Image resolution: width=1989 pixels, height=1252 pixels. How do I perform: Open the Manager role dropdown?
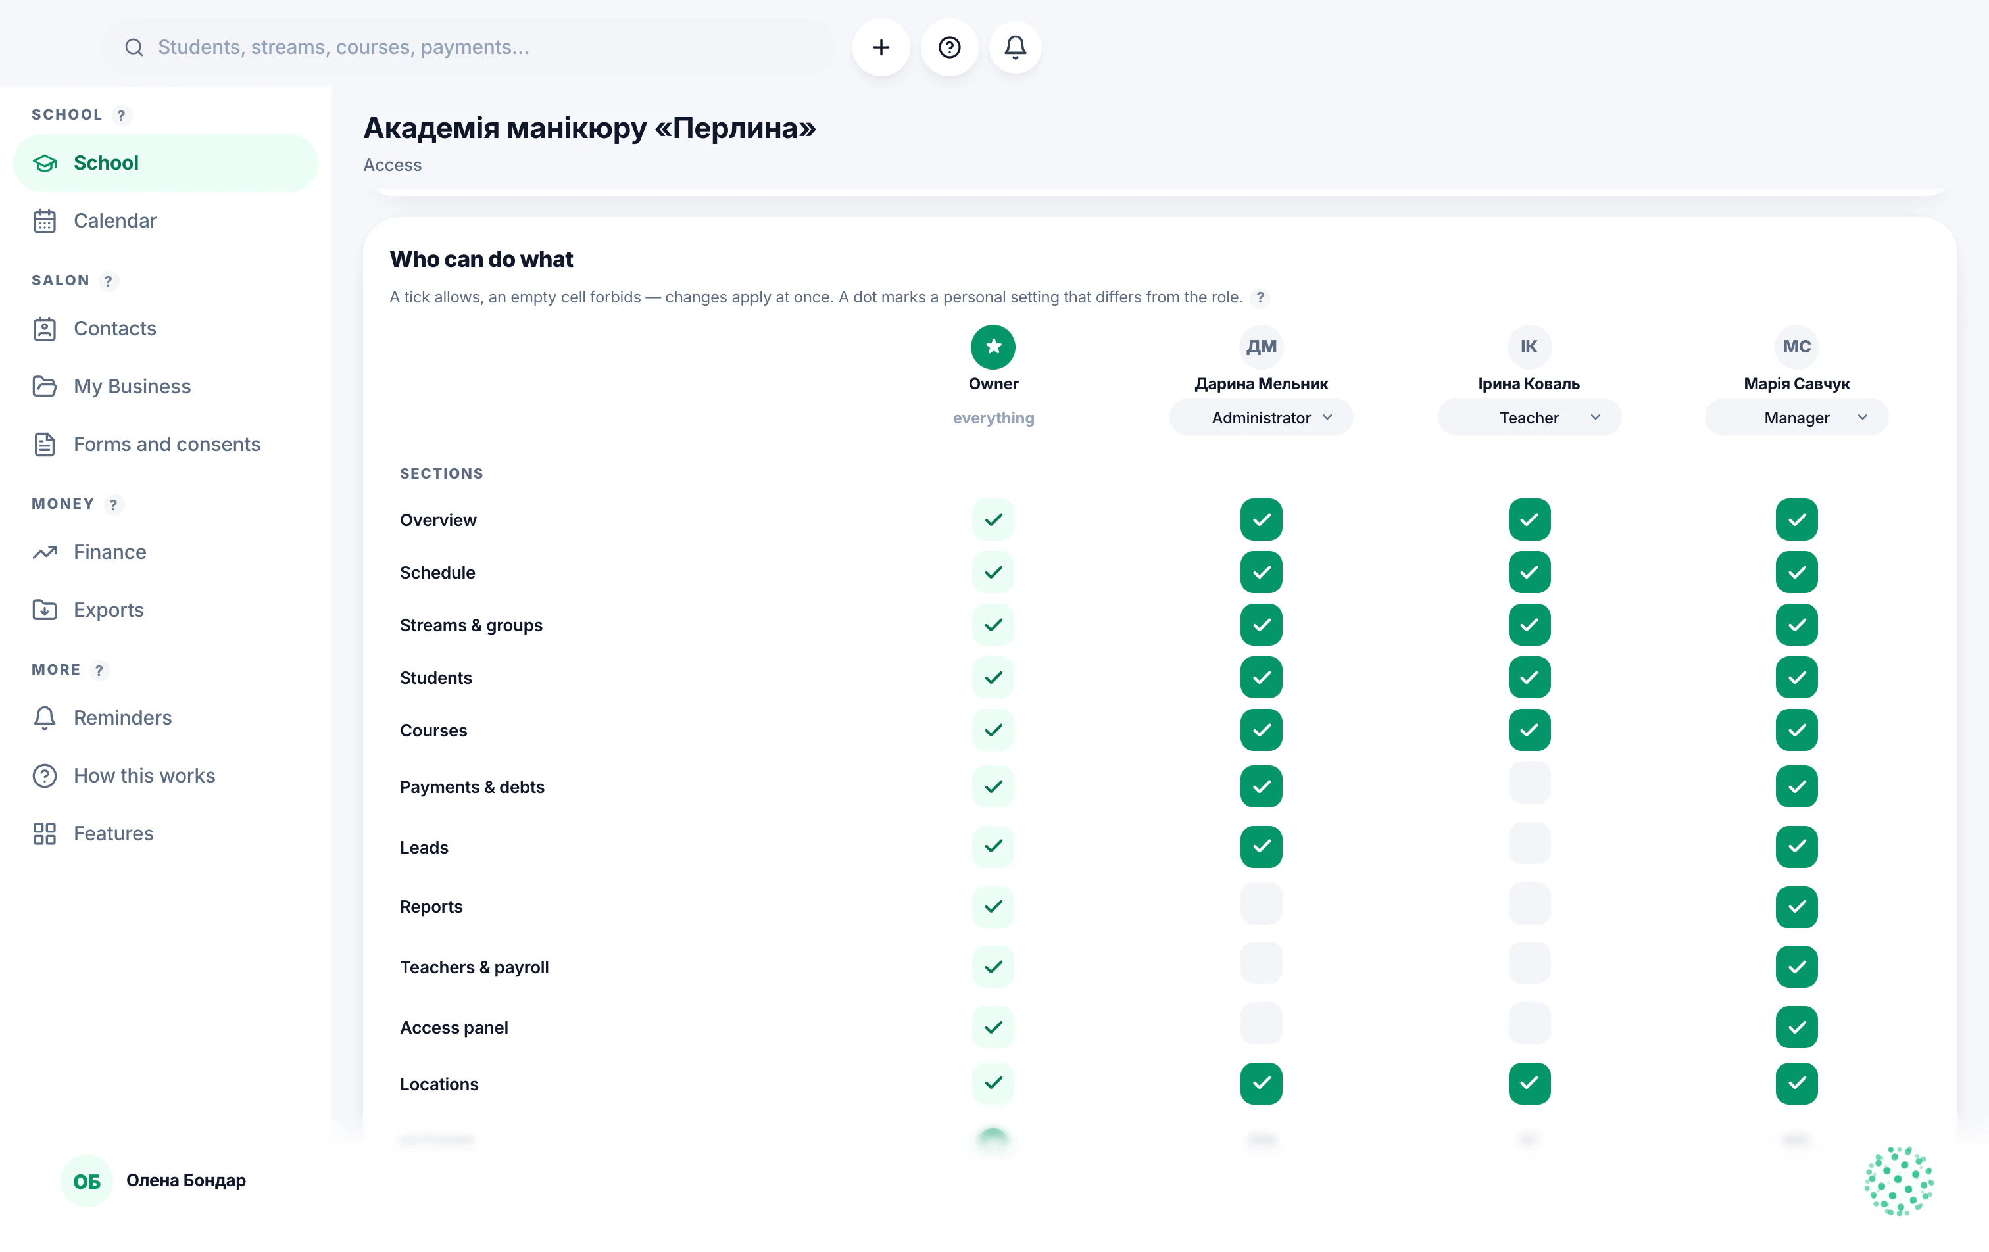[x=1796, y=417]
